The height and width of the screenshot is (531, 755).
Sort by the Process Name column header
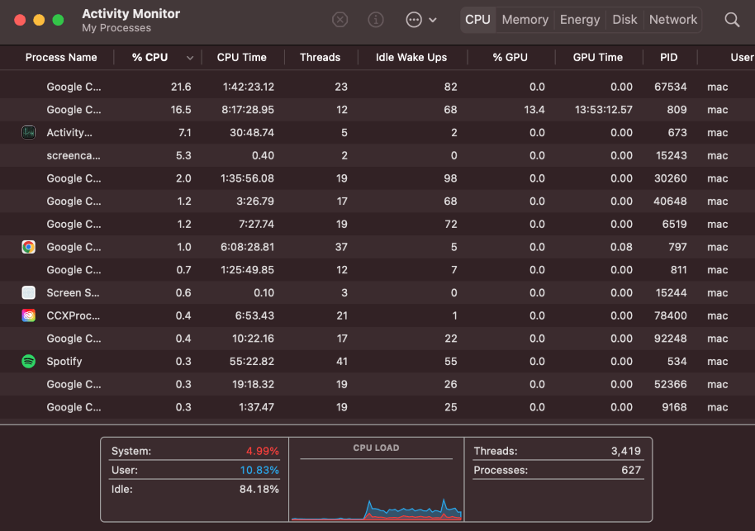(x=61, y=58)
